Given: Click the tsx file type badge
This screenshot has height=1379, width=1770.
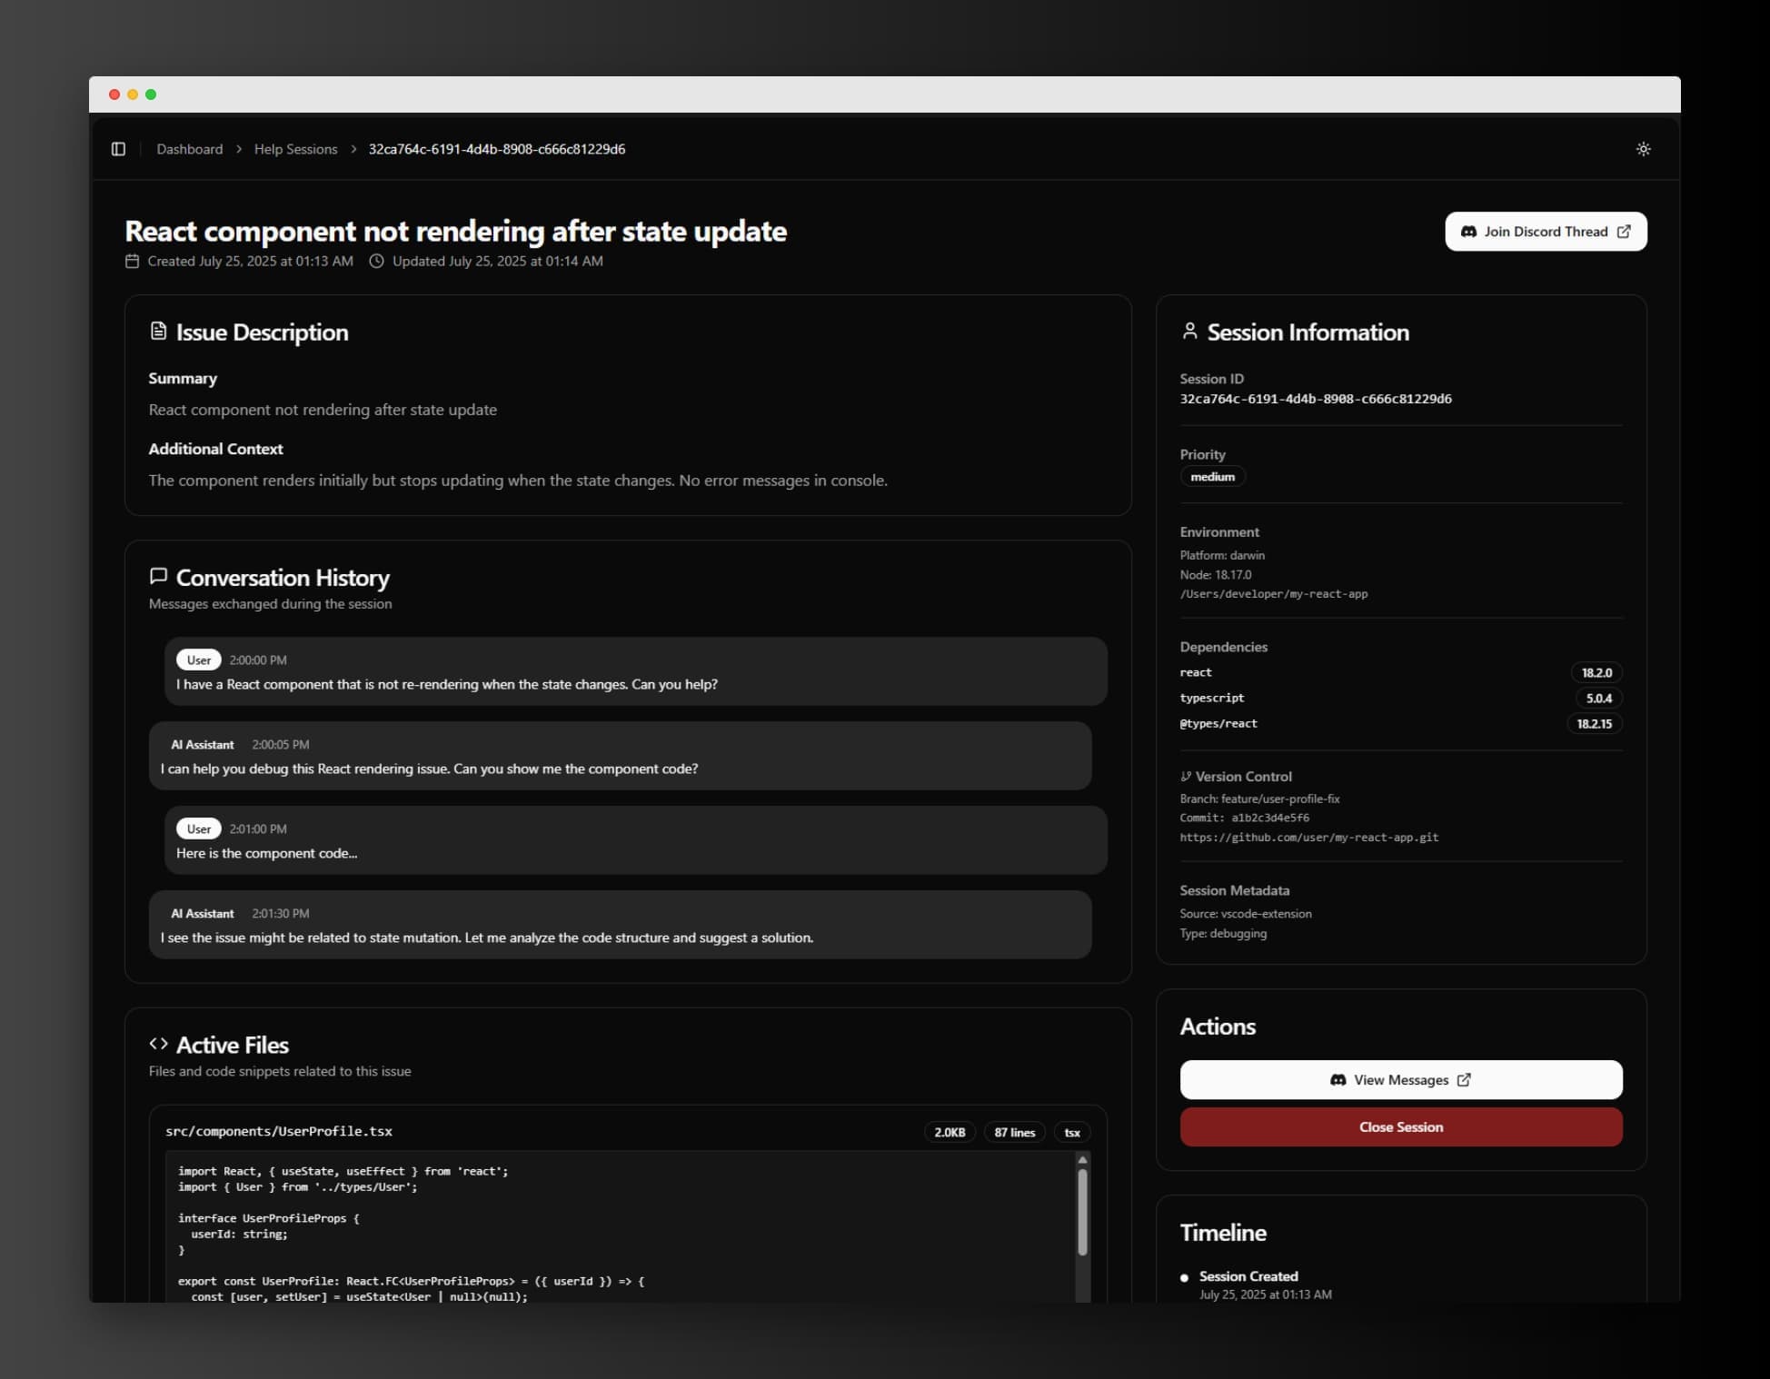Looking at the screenshot, I should click(x=1072, y=1132).
